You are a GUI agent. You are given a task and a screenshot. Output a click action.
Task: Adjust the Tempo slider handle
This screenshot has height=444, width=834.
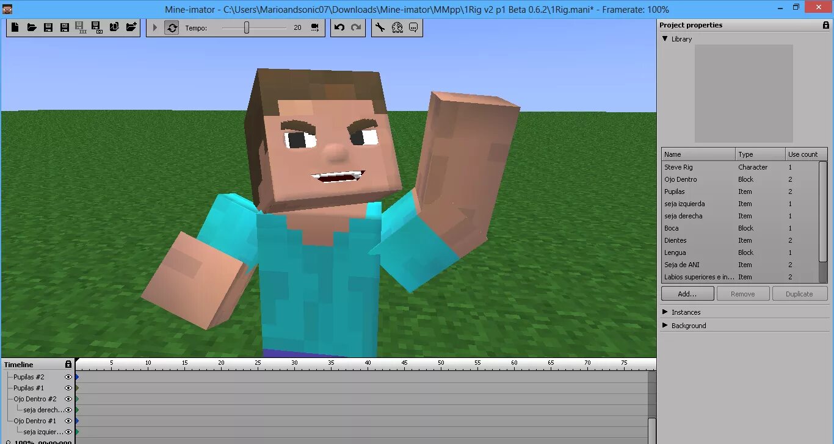point(247,27)
